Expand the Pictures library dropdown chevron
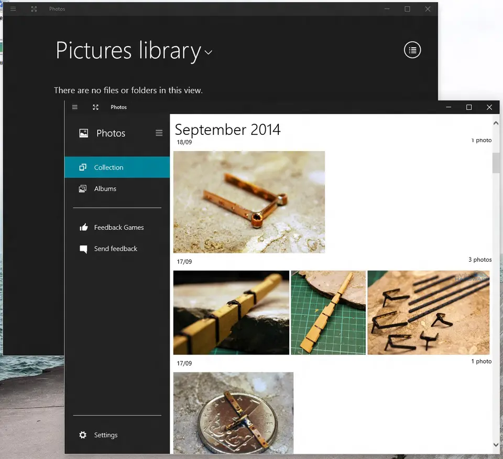 [209, 52]
